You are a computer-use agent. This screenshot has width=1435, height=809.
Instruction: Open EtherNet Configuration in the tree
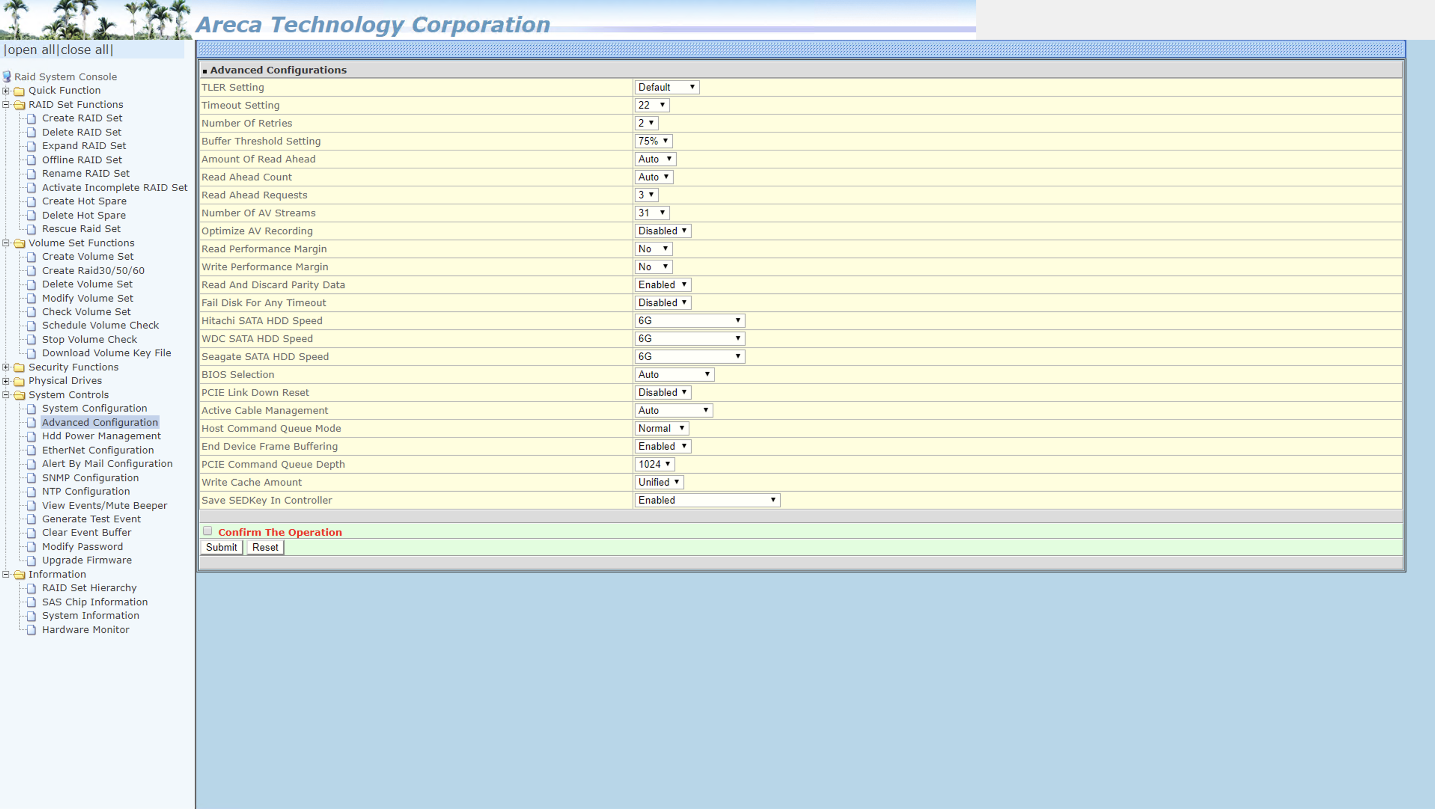[x=98, y=451]
